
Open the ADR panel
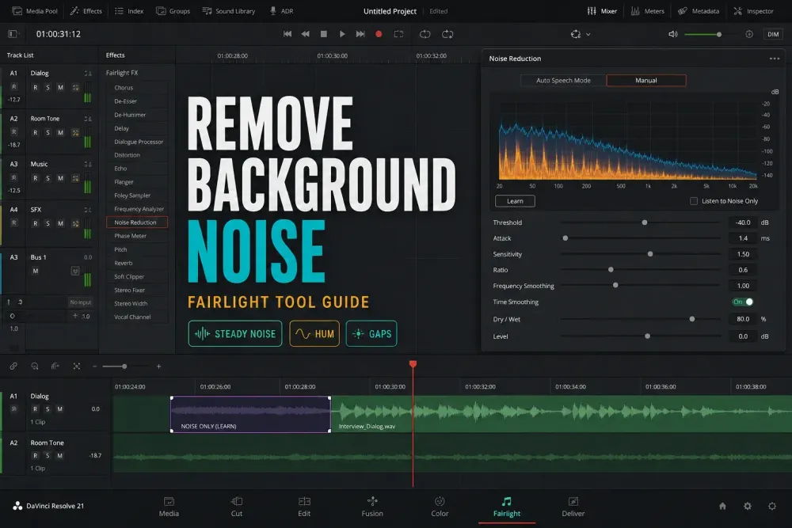coord(281,10)
